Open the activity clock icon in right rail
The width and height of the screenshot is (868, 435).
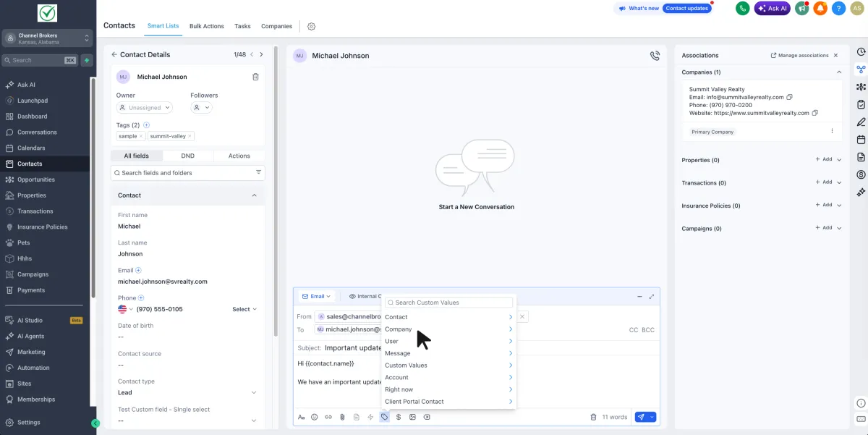[x=861, y=51]
